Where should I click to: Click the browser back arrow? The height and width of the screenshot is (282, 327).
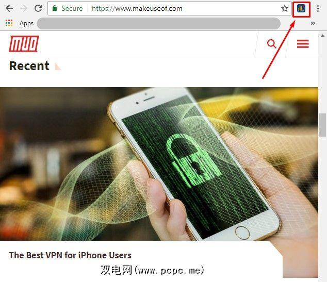point(9,8)
